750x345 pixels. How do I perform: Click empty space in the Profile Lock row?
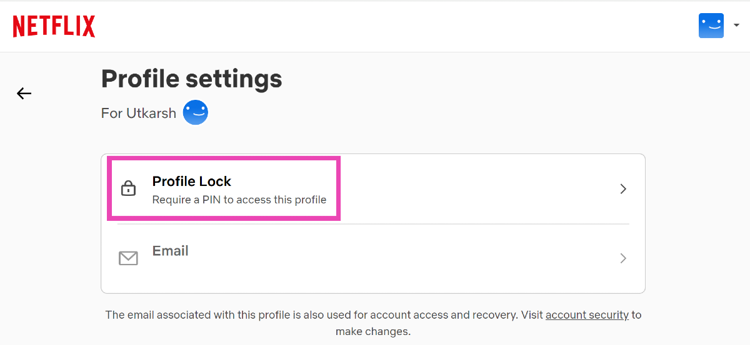pos(475,189)
